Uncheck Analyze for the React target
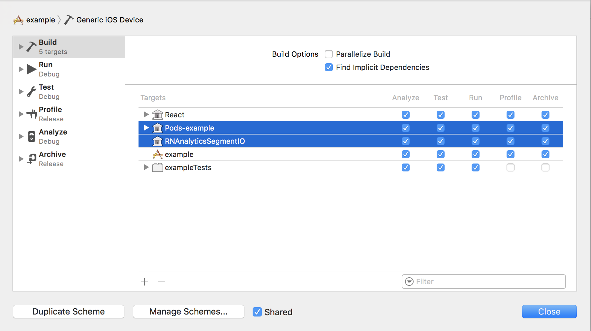The width and height of the screenshot is (591, 331). click(x=406, y=115)
